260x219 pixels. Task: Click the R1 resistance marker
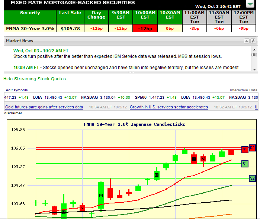point(245,150)
